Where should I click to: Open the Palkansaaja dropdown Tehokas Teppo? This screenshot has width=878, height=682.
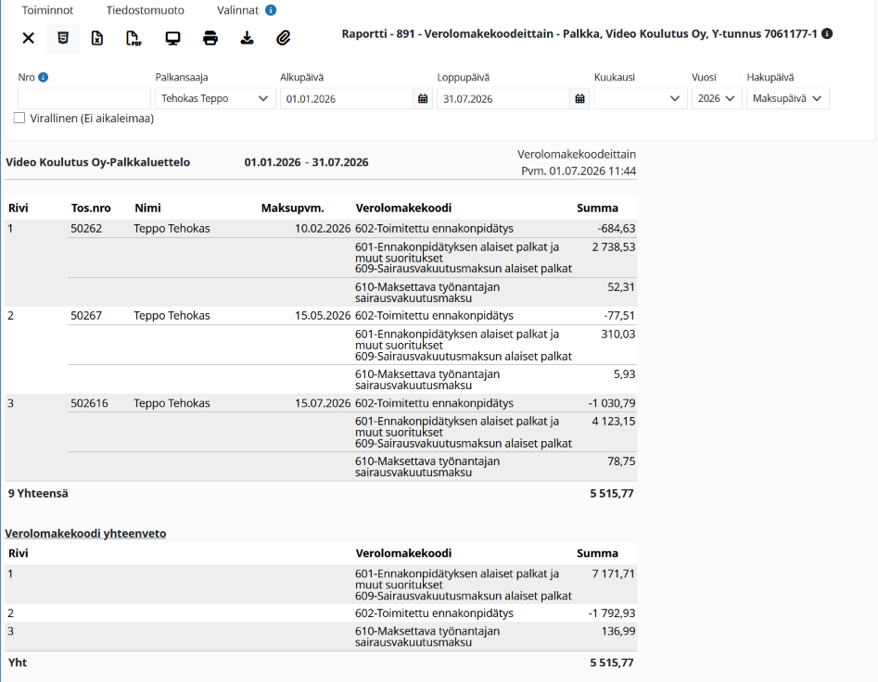click(215, 98)
